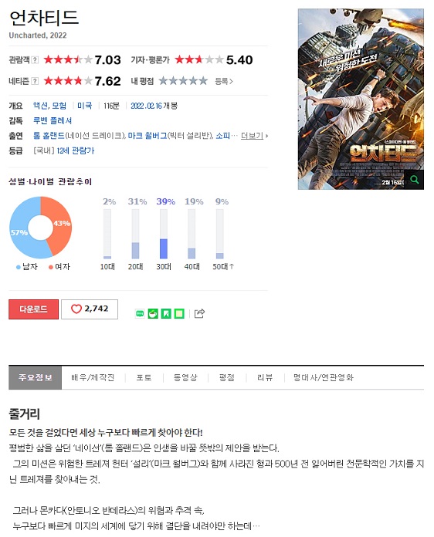
Task: Open the 평점 tab
Action: coord(226,378)
